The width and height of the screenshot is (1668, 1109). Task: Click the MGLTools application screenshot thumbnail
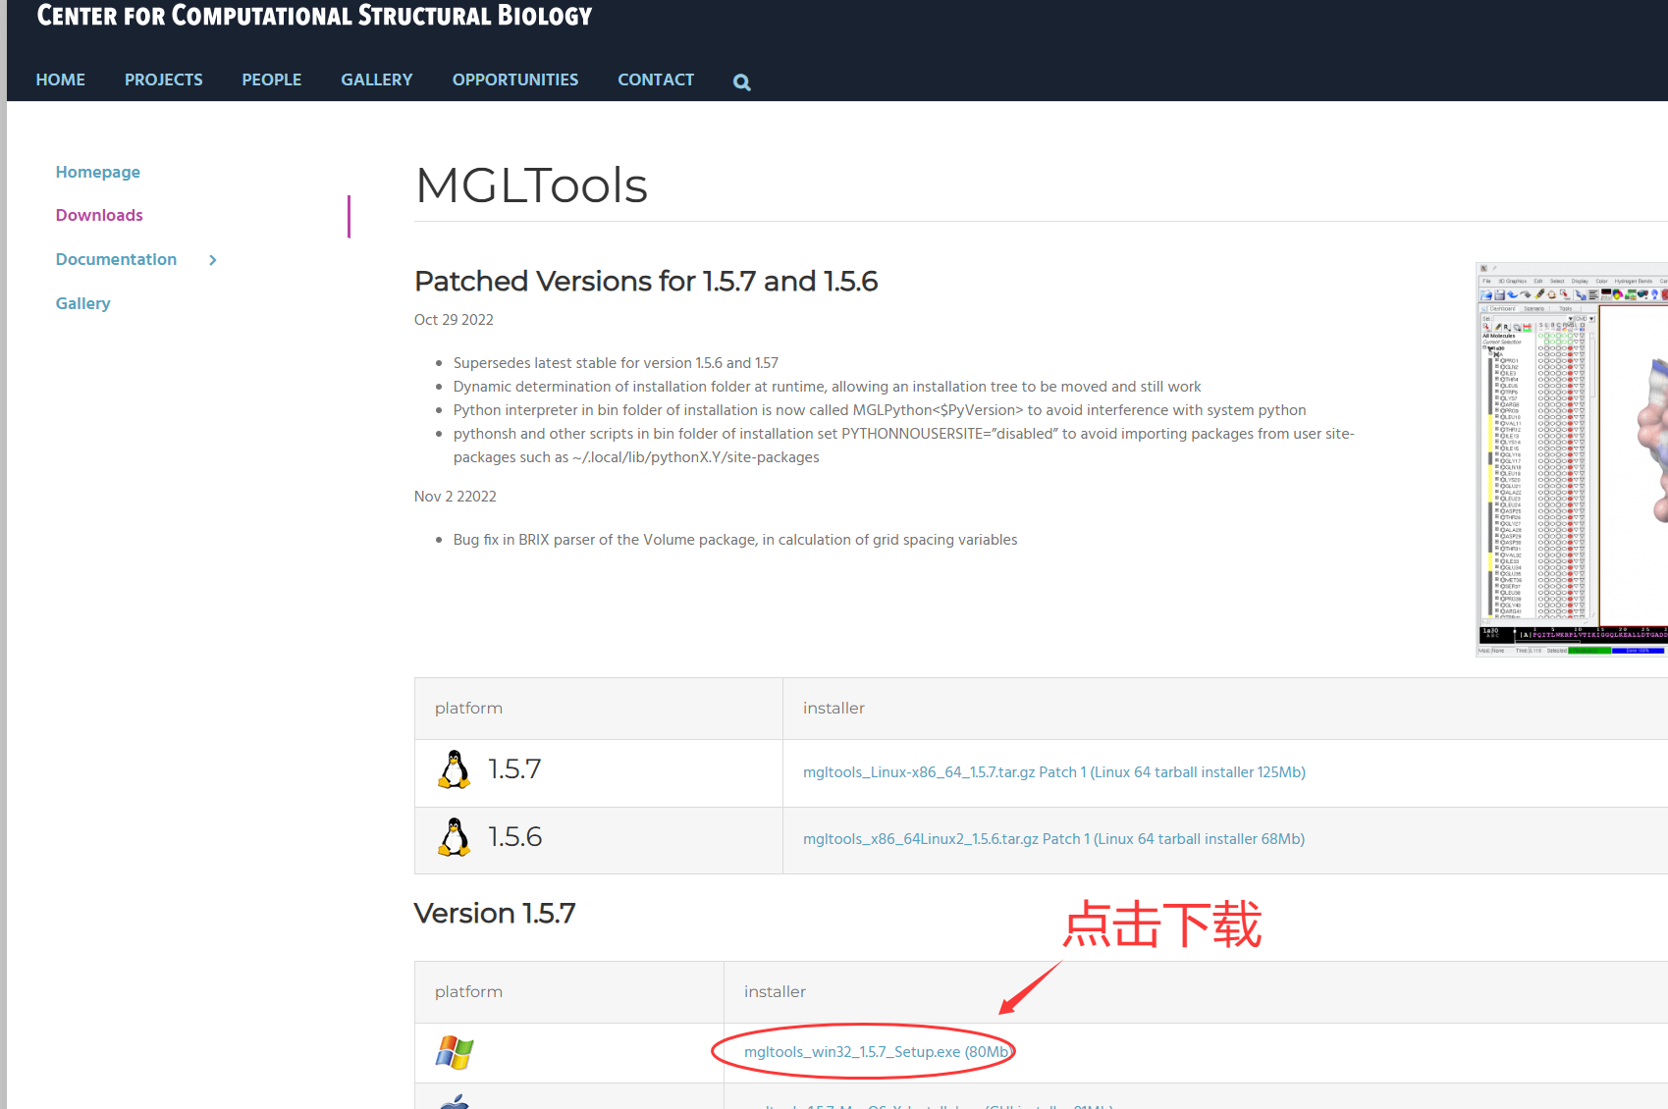tap(1571, 459)
